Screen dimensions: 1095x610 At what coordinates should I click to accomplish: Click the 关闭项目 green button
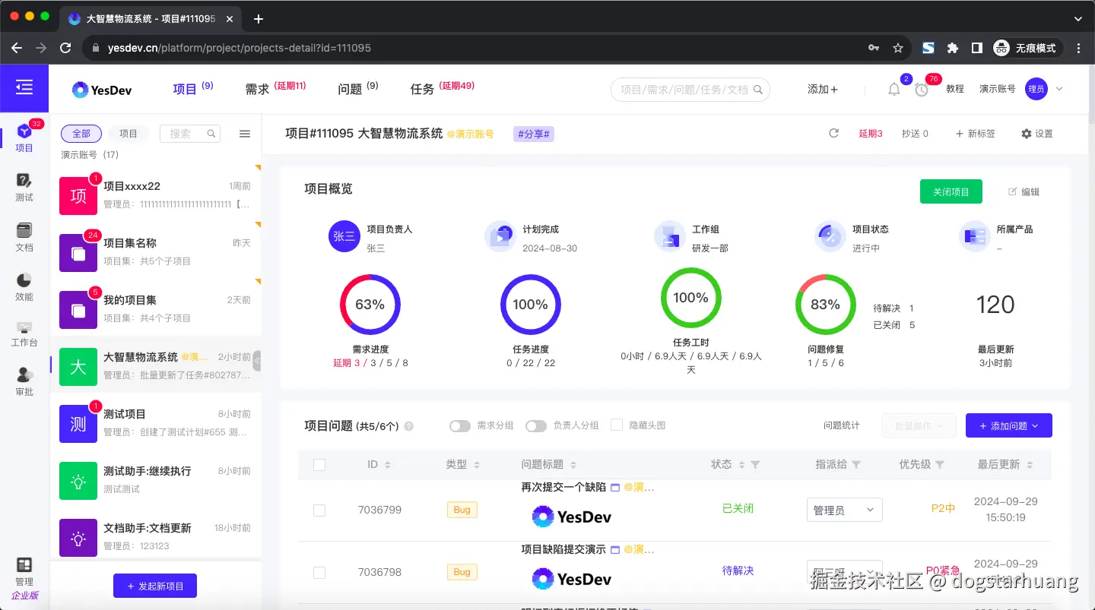point(951,191)
